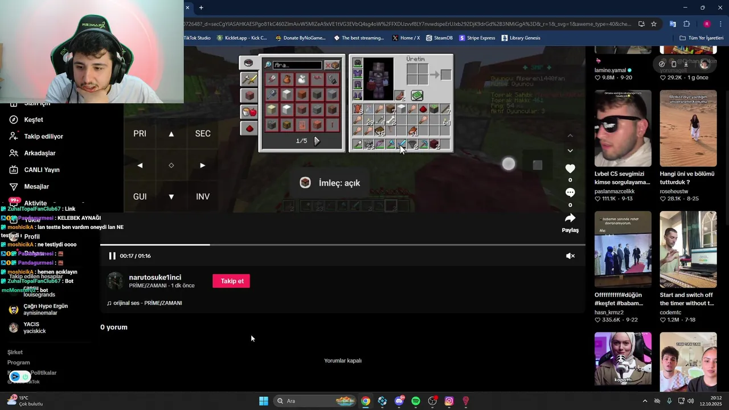The width and height of the screenshot is (729, 410).
Task: Open Chrome from the taskbar
Action: 366,401
